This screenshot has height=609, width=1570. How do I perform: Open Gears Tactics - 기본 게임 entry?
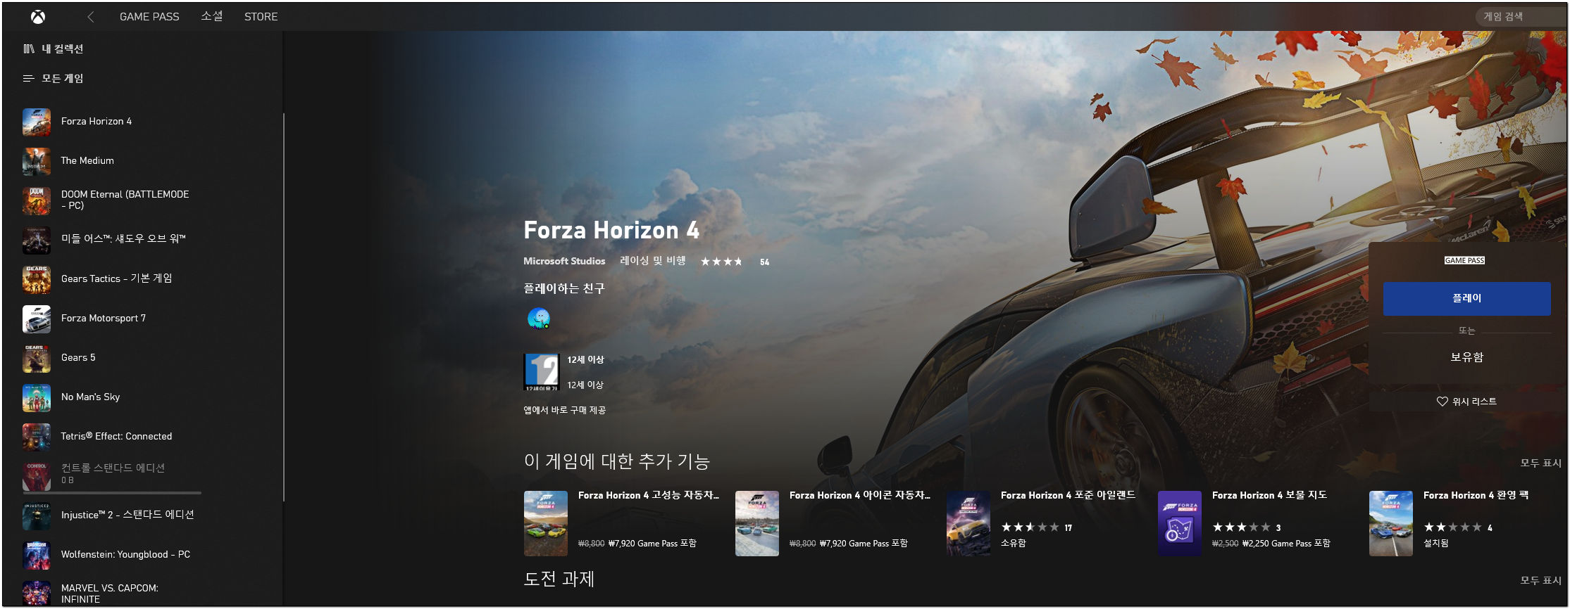116,278
